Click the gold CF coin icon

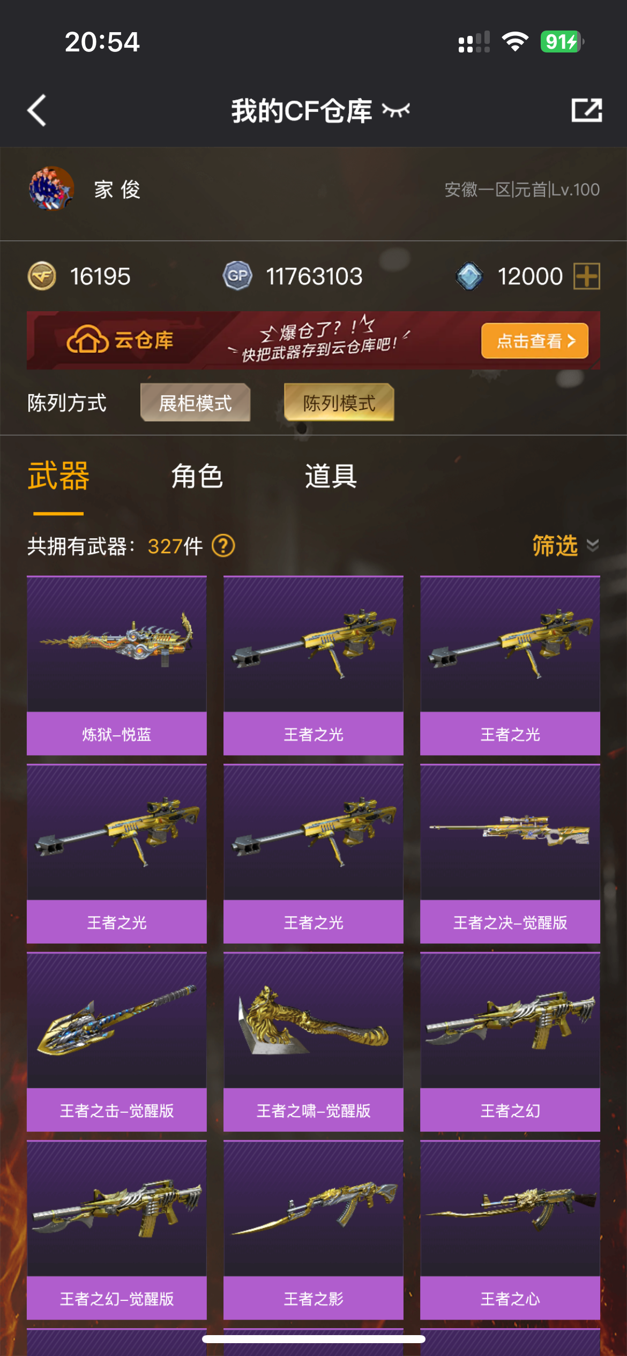(42, 276)
